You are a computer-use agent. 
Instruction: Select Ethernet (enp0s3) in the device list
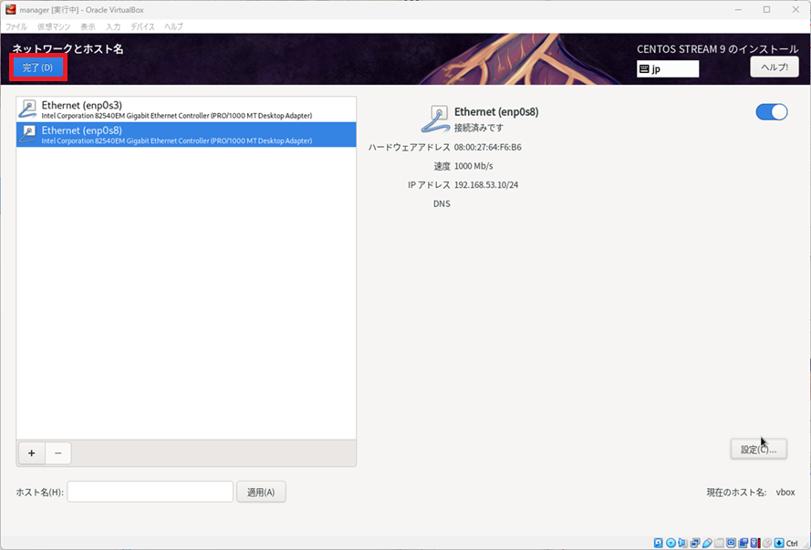[186, 109]
